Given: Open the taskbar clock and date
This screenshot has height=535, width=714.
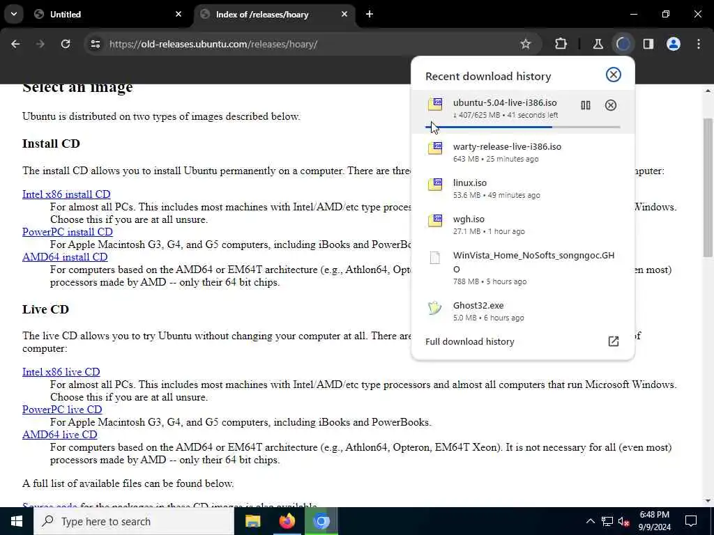Looking at the screenshot, I should click(x=654, y=521).
